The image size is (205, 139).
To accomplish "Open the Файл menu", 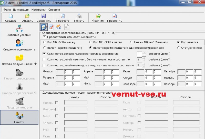I will point(7,10).
